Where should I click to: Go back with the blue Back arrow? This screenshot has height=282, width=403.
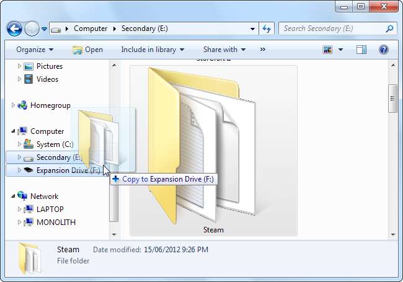(x=14, y=29)
